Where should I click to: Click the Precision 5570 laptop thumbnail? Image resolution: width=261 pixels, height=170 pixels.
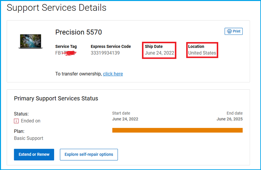point(31,41)
